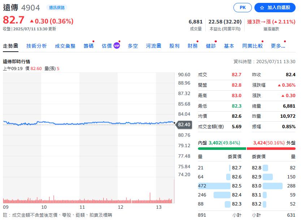Click the red 外盤 ratio bar
The height and width of the screenshot is (221, 301).
coord(271,148)
